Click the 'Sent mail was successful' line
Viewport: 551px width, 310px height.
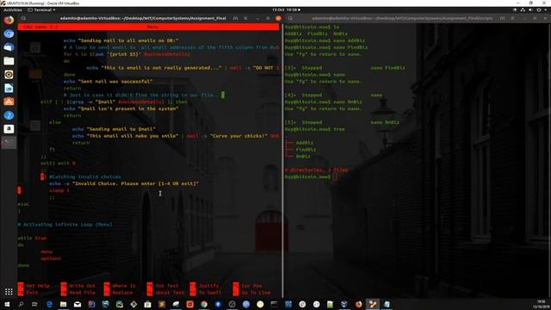(x=108, y=81)
